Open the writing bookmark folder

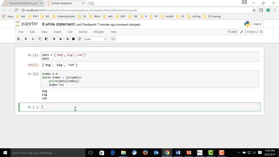[x=194, y=17]
